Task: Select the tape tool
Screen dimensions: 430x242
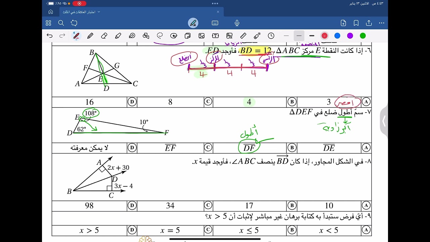Action: point(132,36)
